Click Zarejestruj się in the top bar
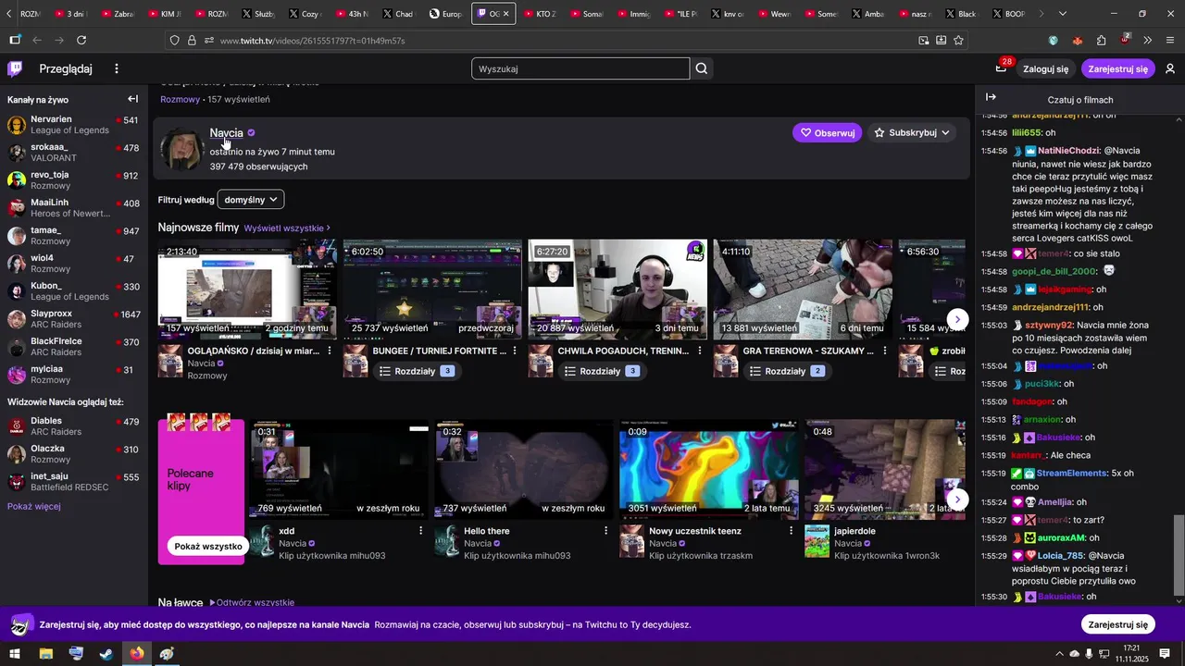This screenshot has width=1185, height=666. 1117,68
